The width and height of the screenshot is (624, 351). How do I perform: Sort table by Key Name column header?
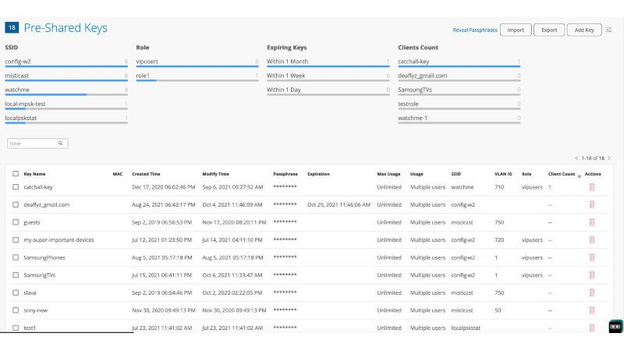click(x=34, y=174)
